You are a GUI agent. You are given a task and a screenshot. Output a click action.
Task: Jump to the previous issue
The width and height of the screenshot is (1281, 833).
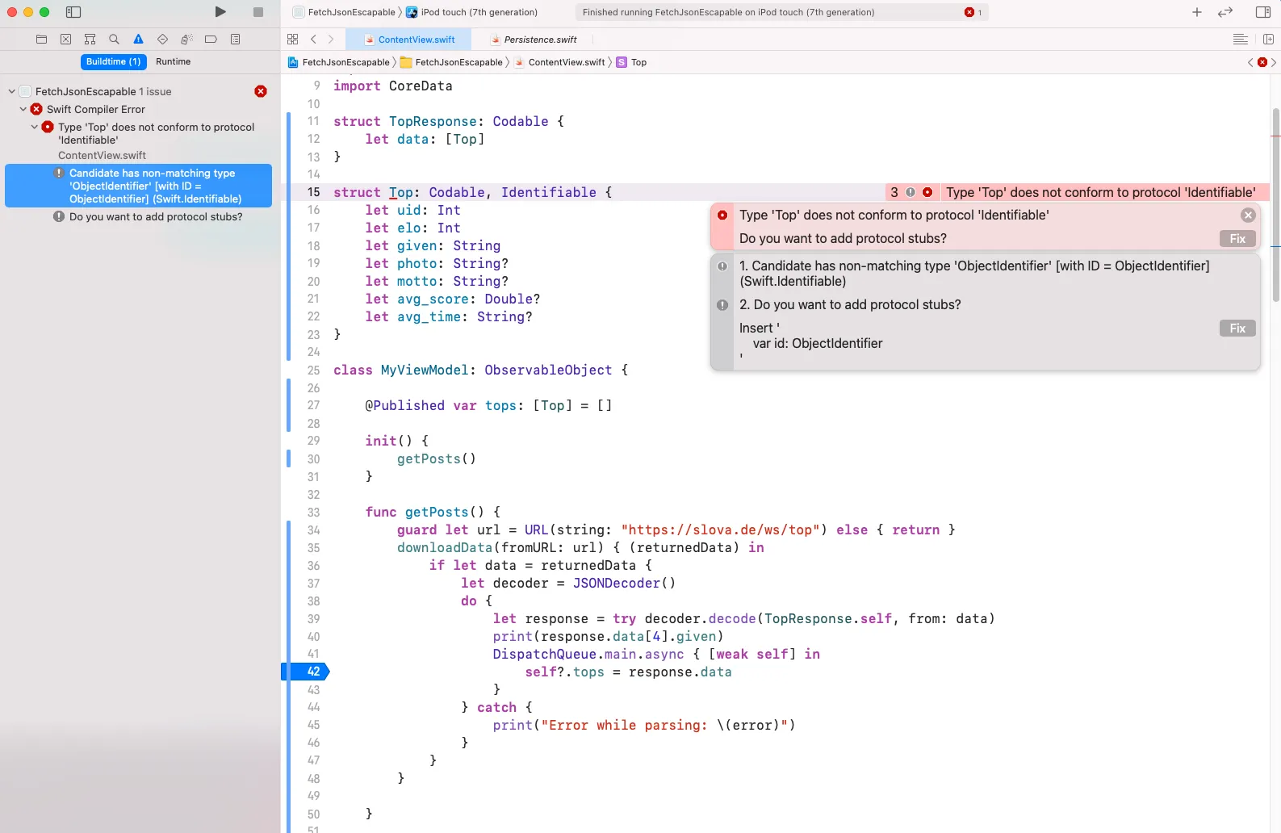coord(1250,62)
